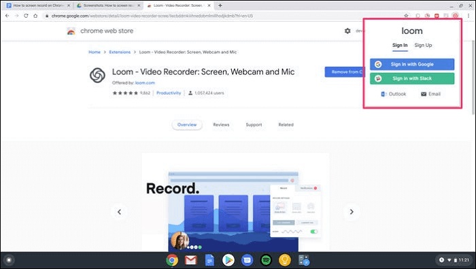The width and height of the screenshot is (476, 269).
Task: Close the 'How to screen record' tab
Action: coord(69,5)
